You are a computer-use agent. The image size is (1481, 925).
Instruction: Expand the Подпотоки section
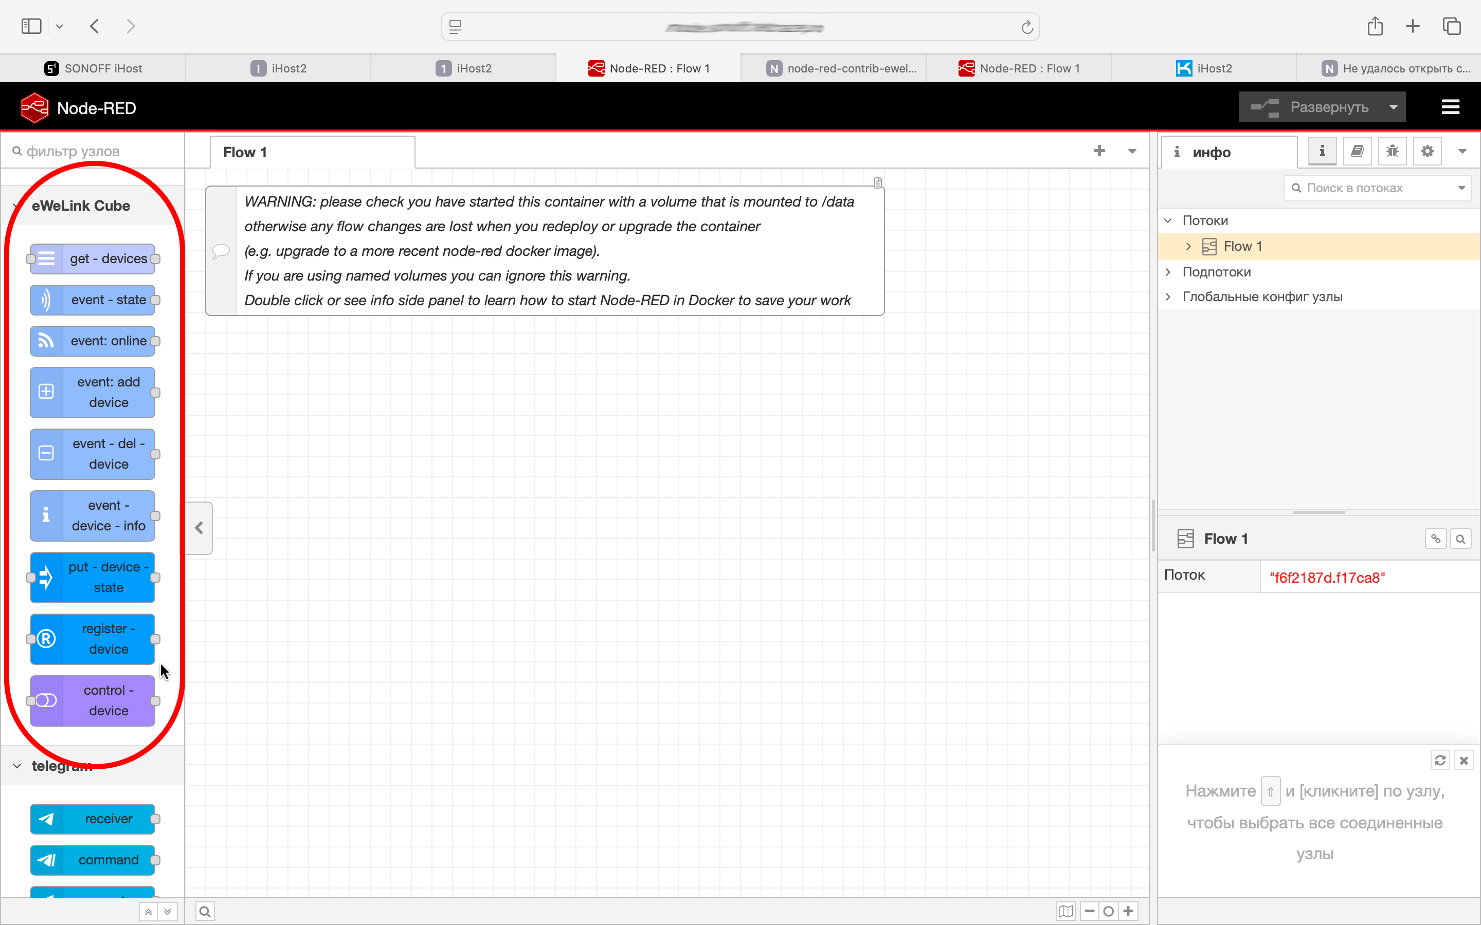pos(1168,272)
